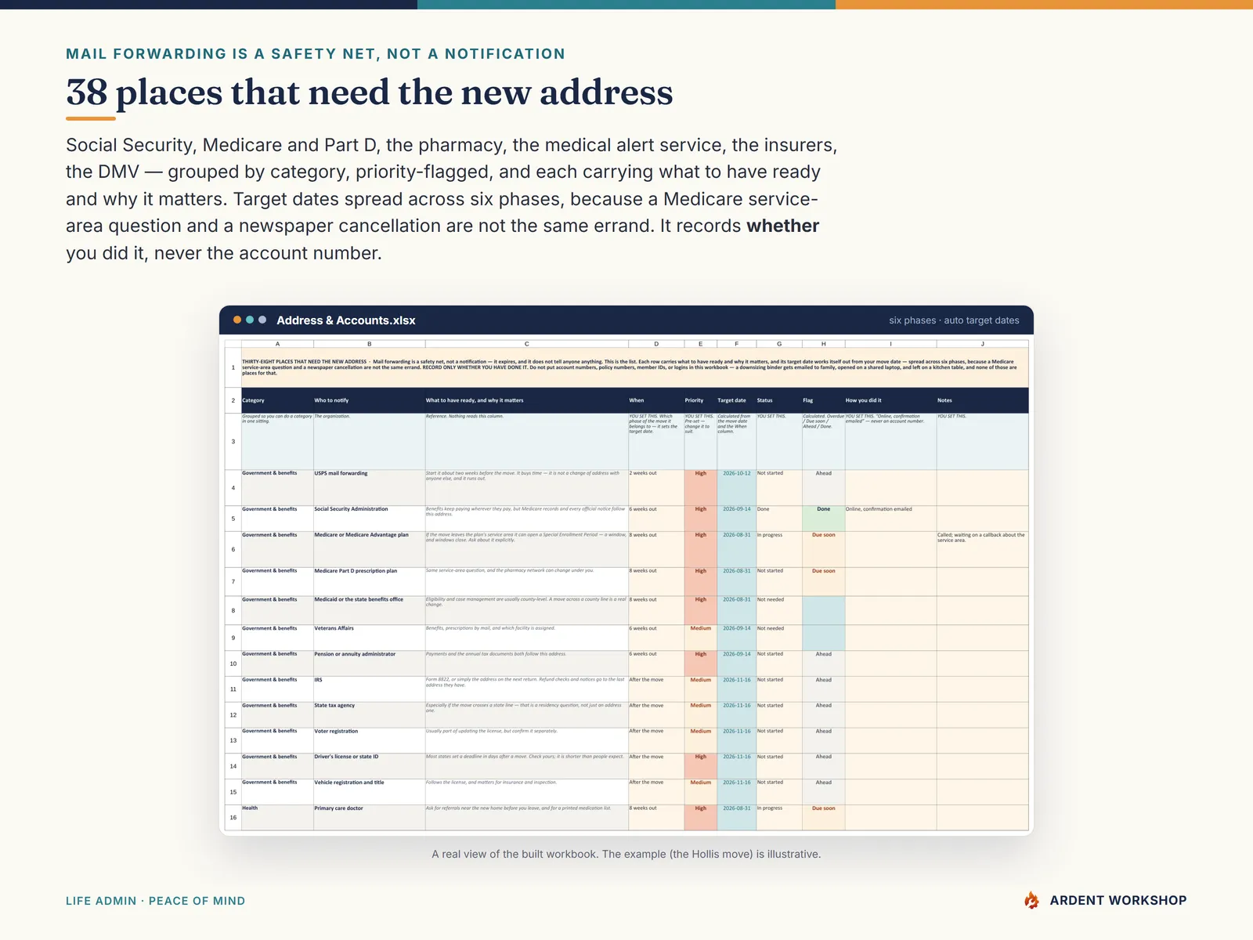Select 'Medicare Part D prescription plan' cell
This screenshot has width=1253, height=940.
[x=370, y=582]
